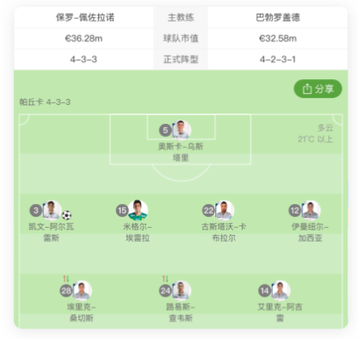Open 路易斯-查韦斯 player photo
The height and width of the screenshot is (339, 358).
182,290
